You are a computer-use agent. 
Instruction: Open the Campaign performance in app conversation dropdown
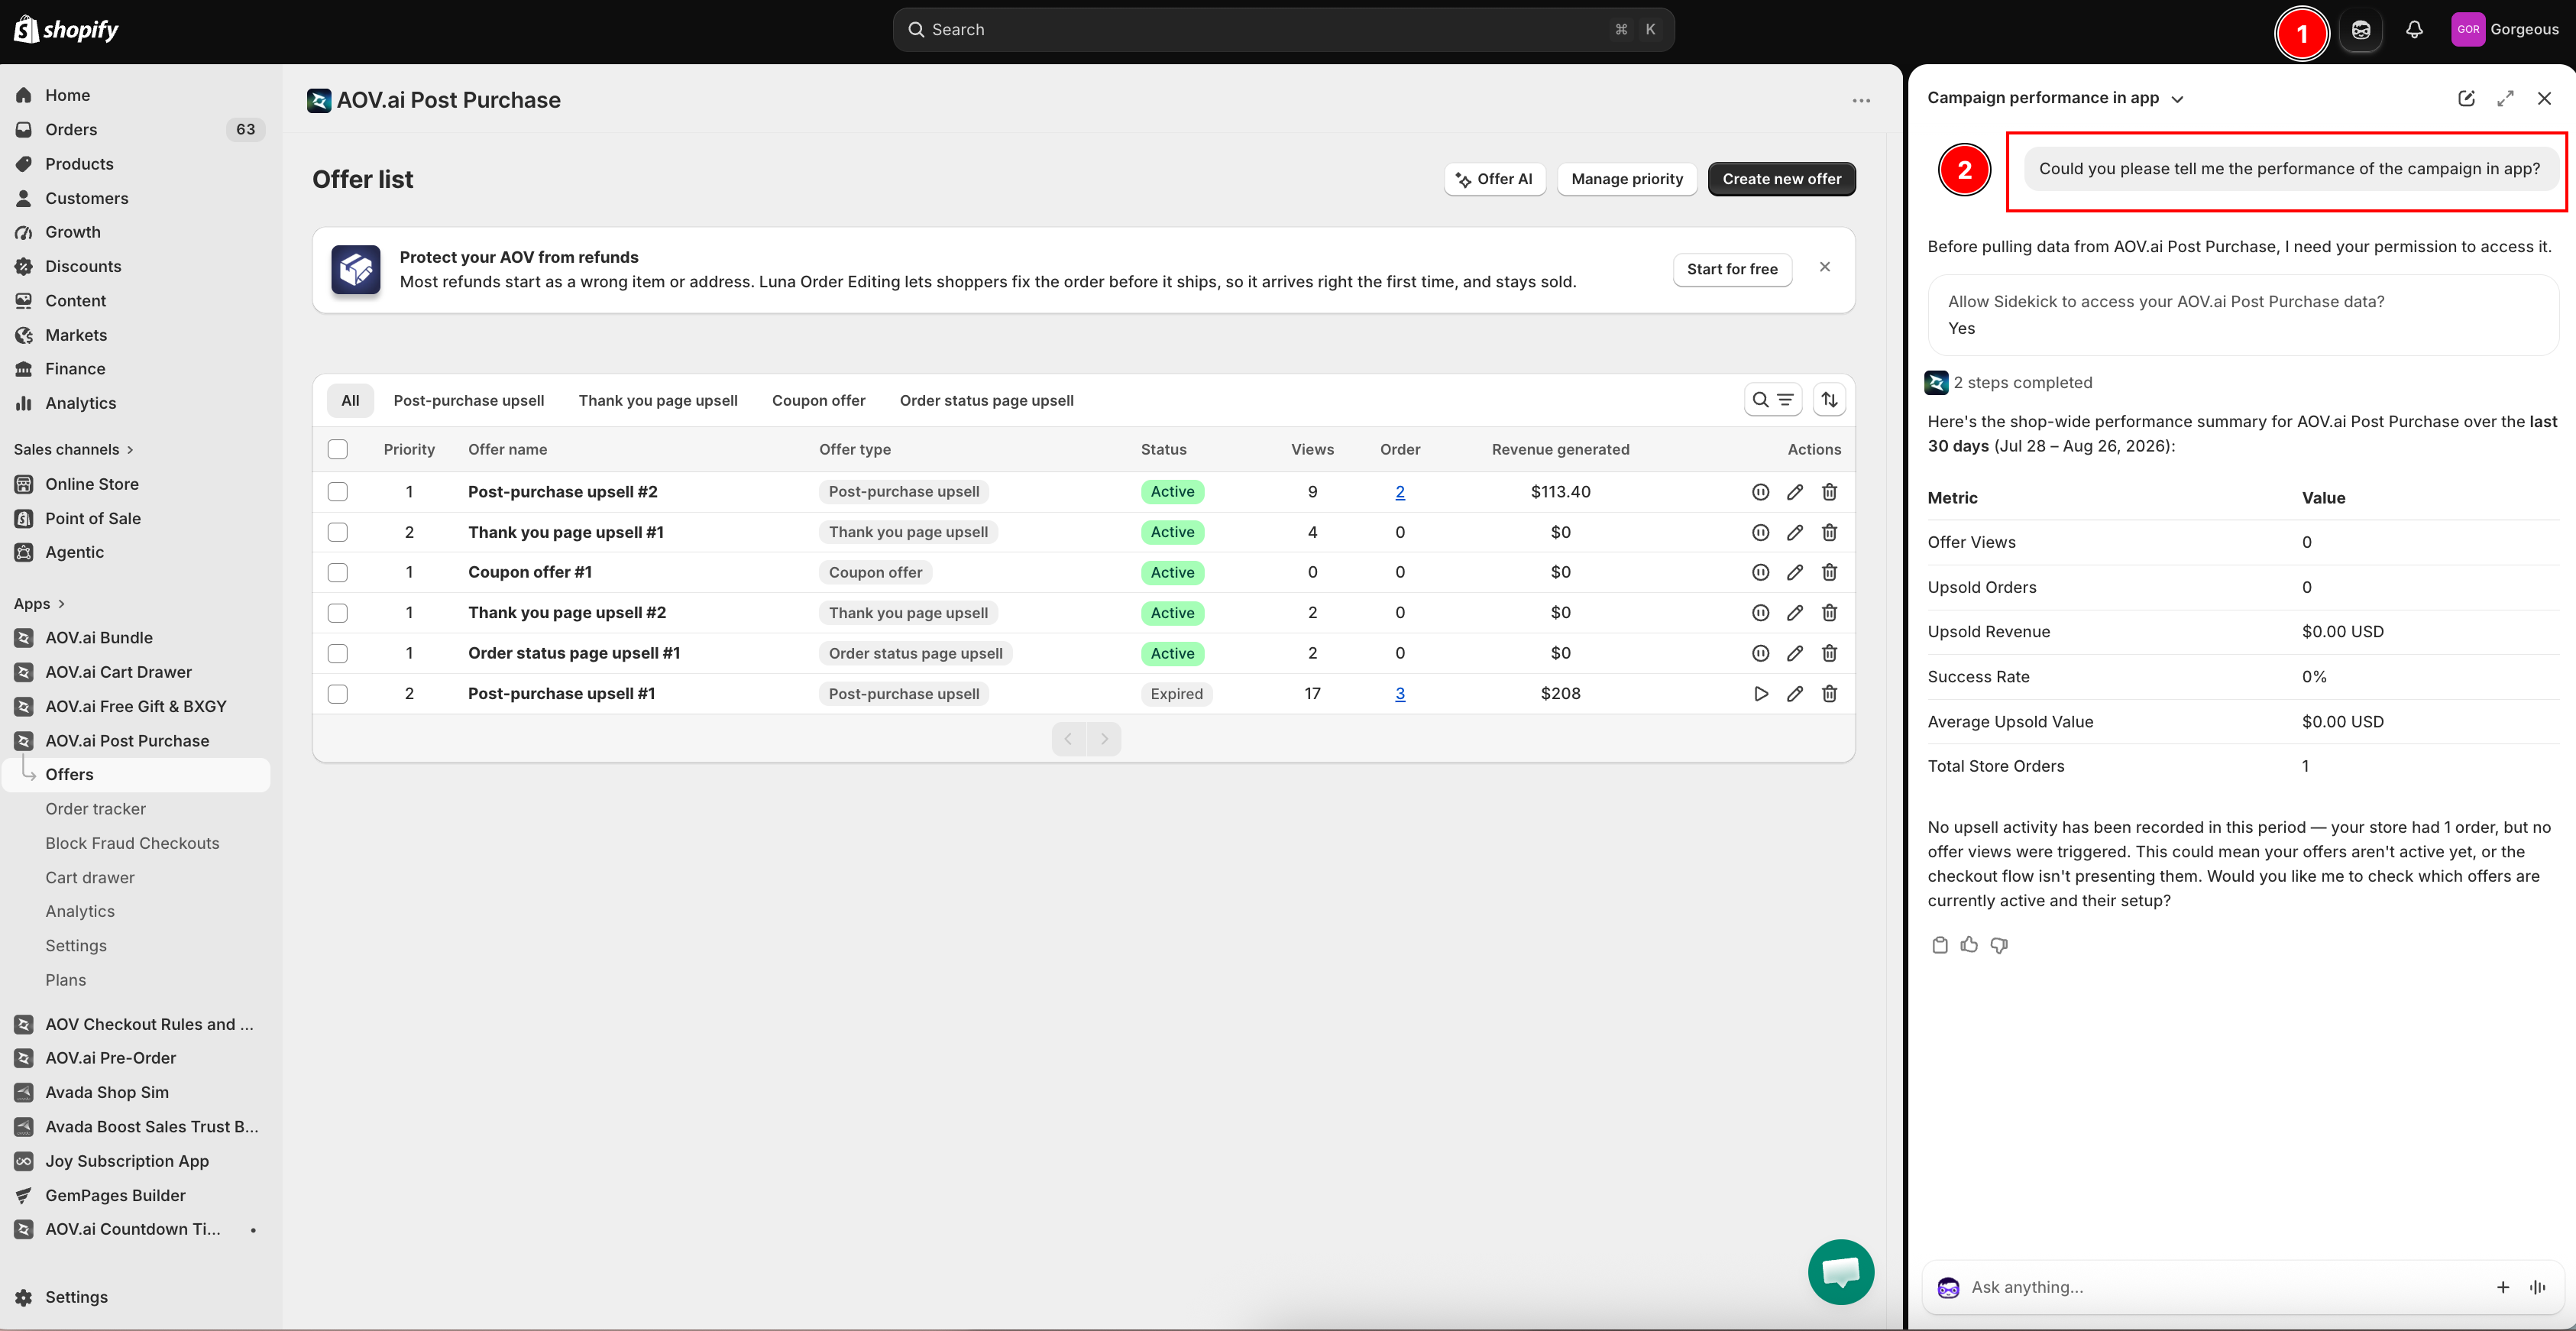pyautogui.click(x=2055, y=98)
